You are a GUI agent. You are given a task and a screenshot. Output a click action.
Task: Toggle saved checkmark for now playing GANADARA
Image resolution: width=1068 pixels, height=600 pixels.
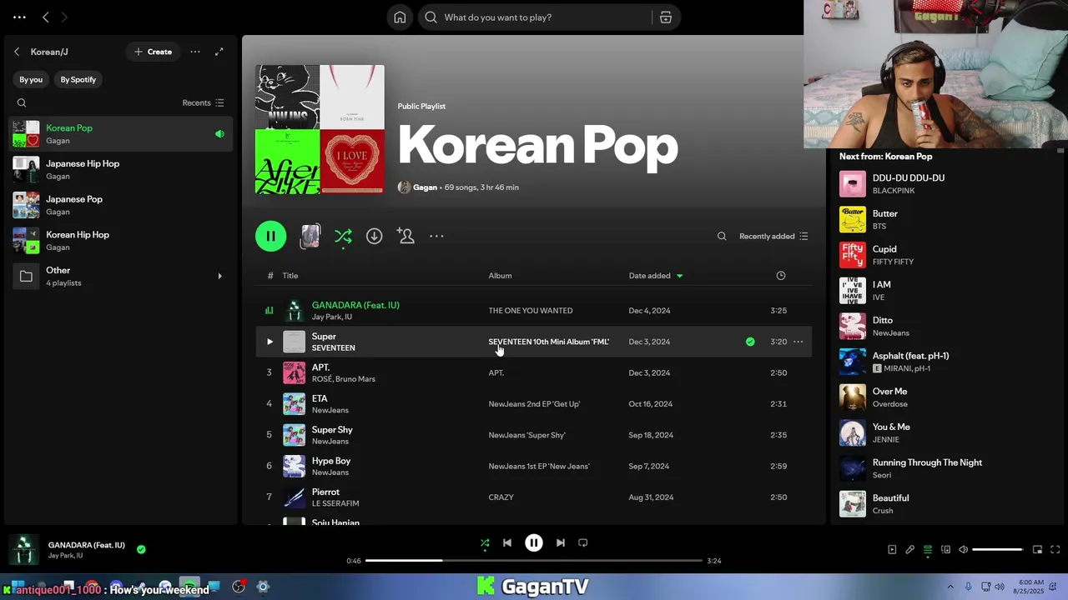[141, 549]
